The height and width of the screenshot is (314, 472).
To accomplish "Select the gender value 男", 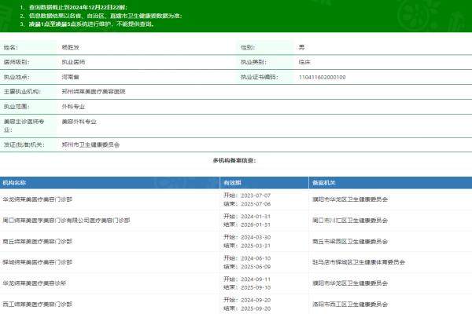I will pos(301,47).
